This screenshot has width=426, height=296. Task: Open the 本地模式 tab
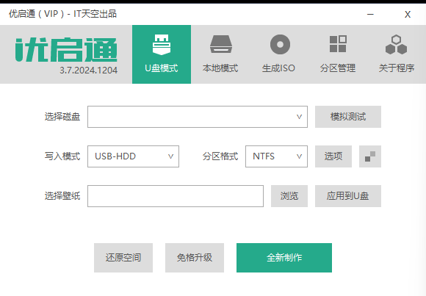[x=220, y=54]
